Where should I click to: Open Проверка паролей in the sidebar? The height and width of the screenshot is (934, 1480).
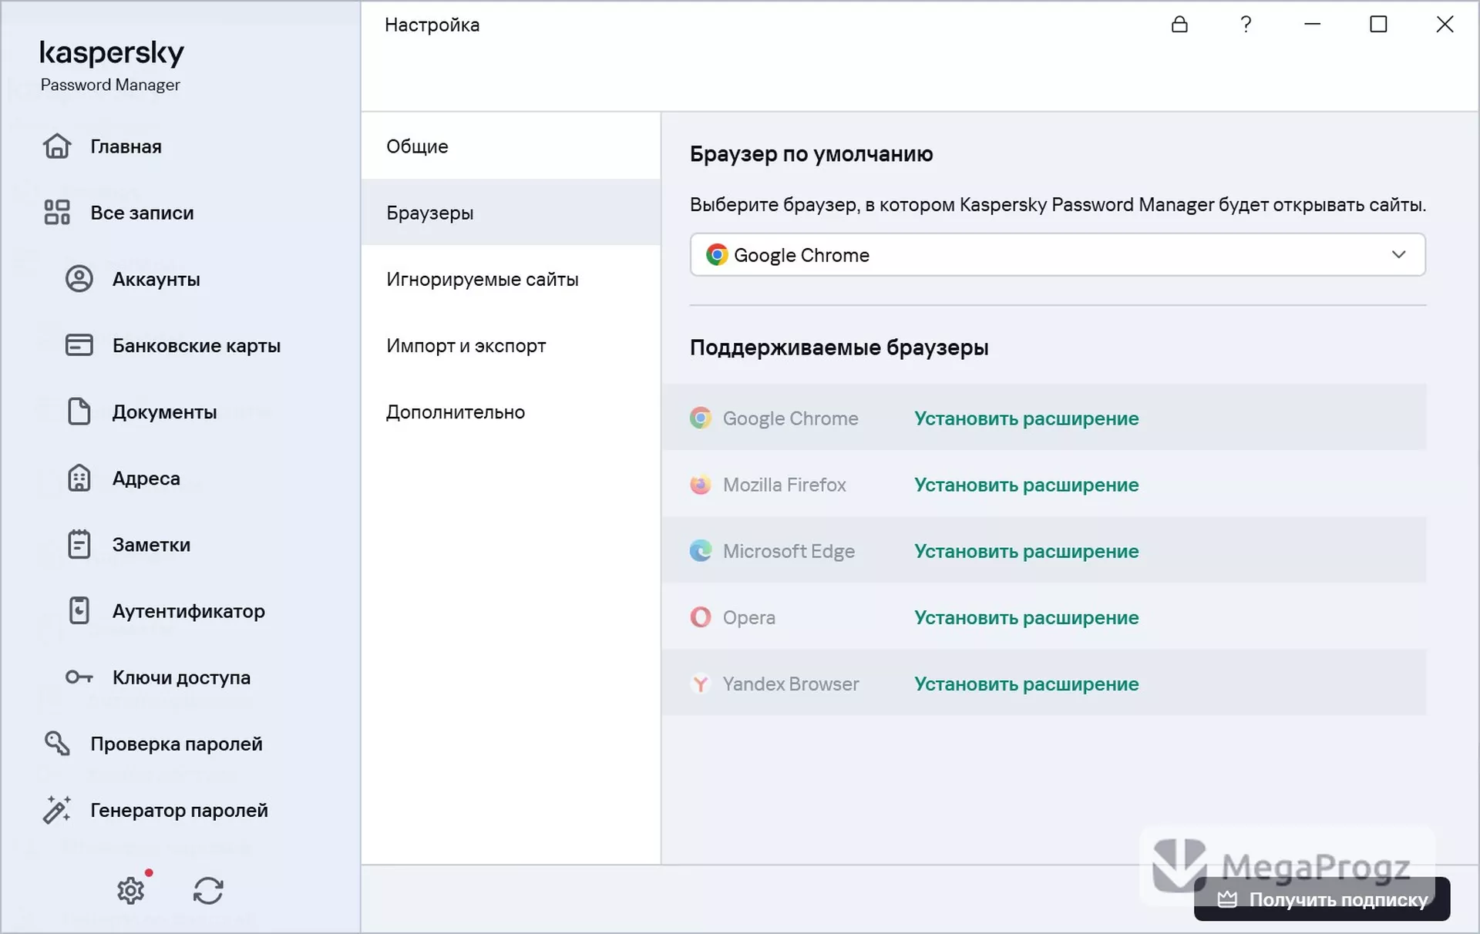[177, 743]
